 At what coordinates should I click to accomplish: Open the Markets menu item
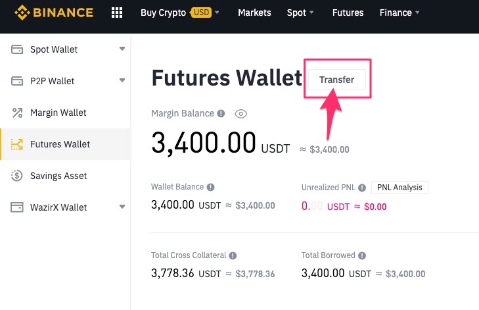coord(254,13)
